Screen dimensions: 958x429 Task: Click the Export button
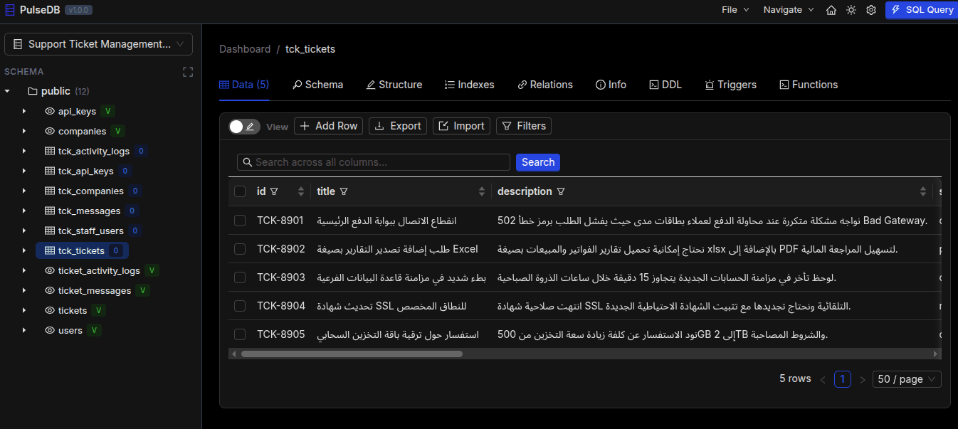tap(398, 126)
